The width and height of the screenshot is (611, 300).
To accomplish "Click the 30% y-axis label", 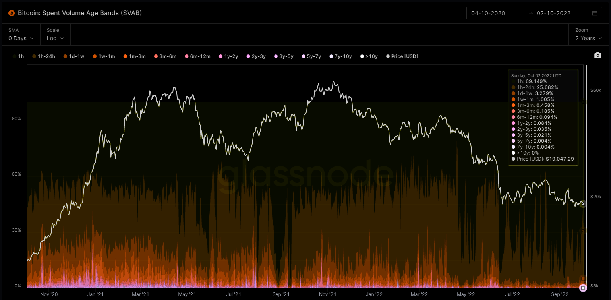I will coord(16,230).
